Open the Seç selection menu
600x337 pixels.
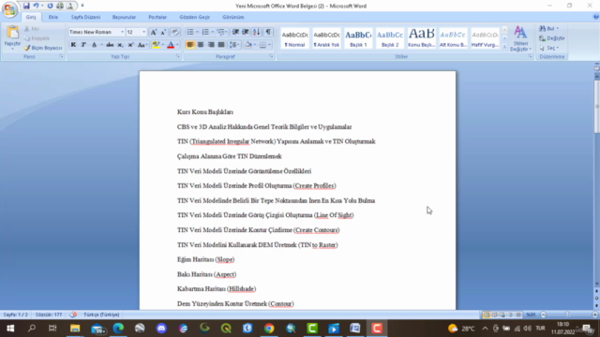click(x=549, y=48)
